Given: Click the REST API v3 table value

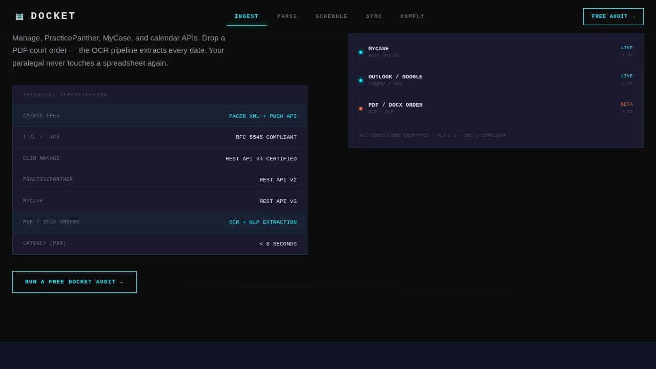Looking at the screenshot, I should (278, 201).
